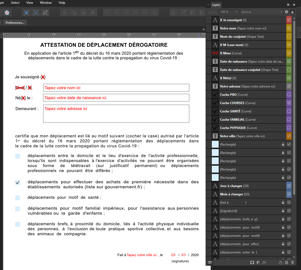This screenshot has width=301, height=270.
Task: Open the View menu
Action: click(x=29, y=3)
